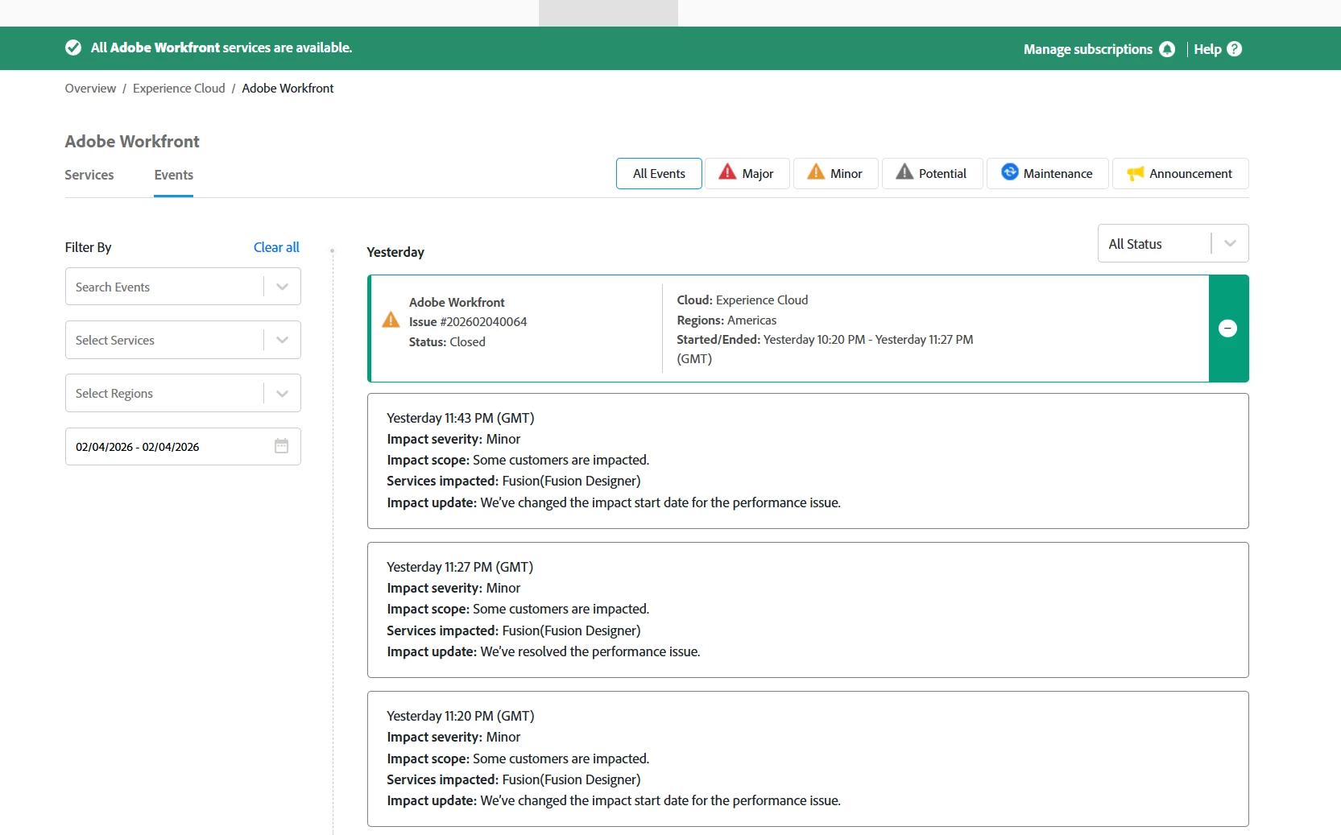1341x835 pixels.
Task: Click the Adobe Workfront page heading
Action: (x=132, y=142)
